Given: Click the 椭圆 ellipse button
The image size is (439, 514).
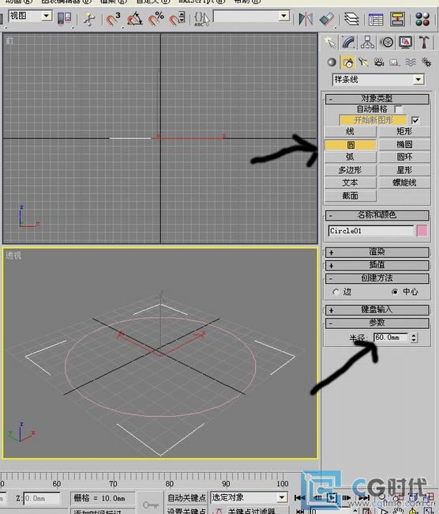Looking at the screenshot, I should pyautogui.click(x=404, y=145).
